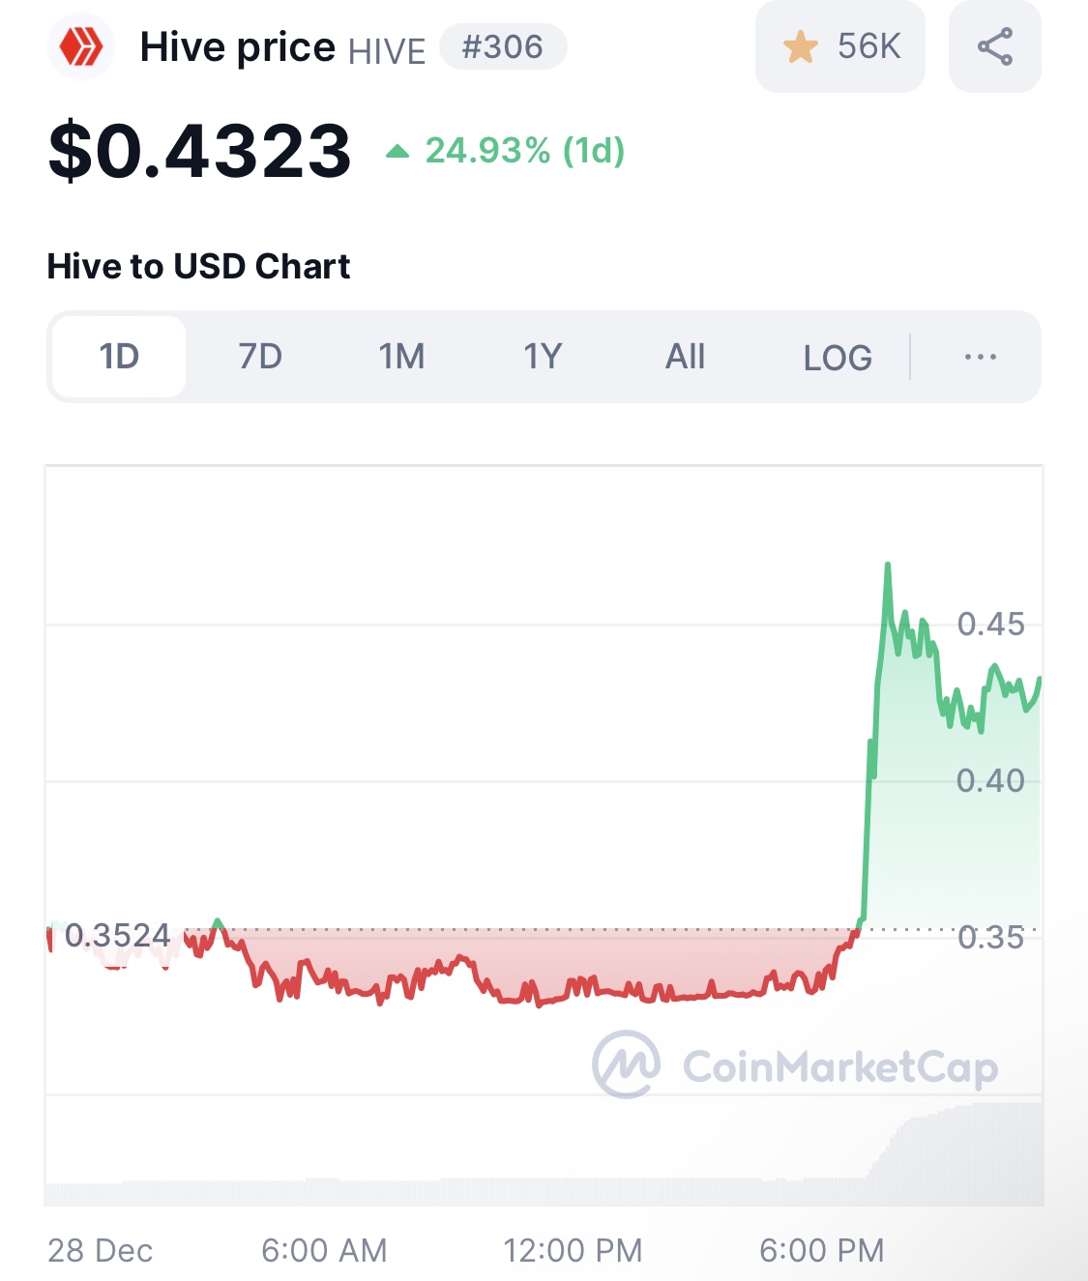Click the 0.3524 opening price label
The image size is (1088, 1281).
tap(117, 936)
